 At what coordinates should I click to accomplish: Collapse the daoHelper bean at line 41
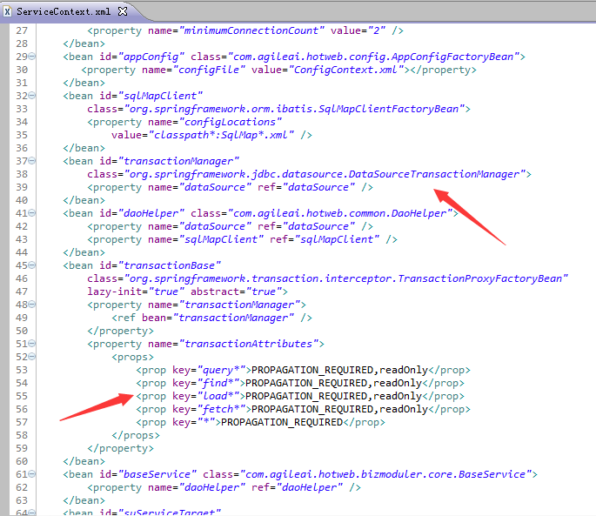click(x=32, y=213)
